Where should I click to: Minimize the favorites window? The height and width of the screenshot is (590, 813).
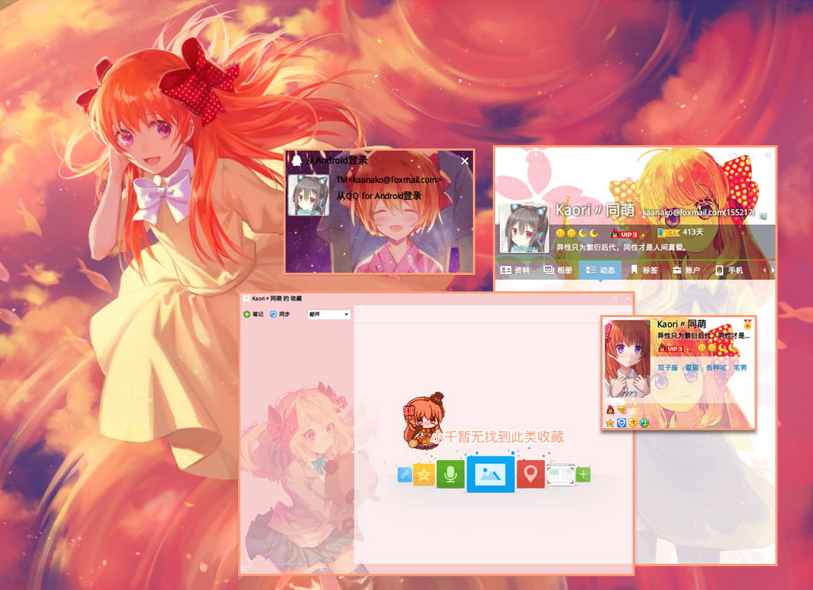[602, 299]
